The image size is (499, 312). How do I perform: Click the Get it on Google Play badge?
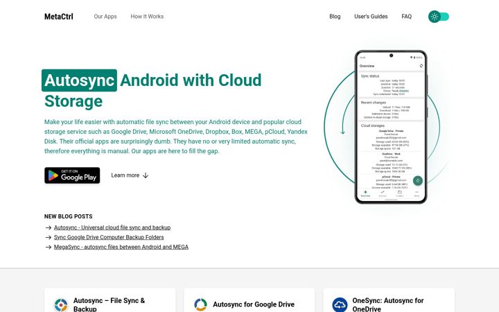pyautogui.click(x=72, y=175)
